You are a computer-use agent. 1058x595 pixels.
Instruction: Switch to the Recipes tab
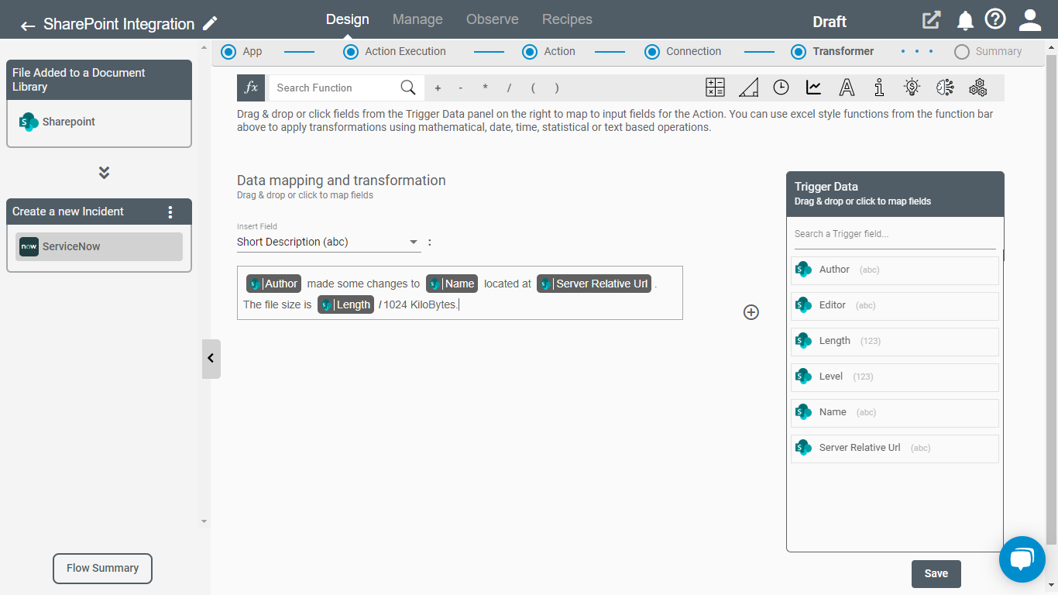pos(567,19)
